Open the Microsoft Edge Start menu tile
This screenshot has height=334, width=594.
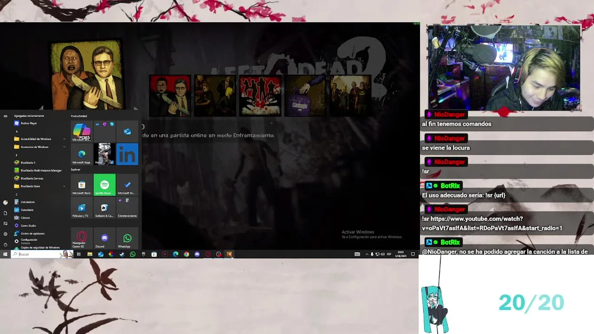[x=82, y=154]
